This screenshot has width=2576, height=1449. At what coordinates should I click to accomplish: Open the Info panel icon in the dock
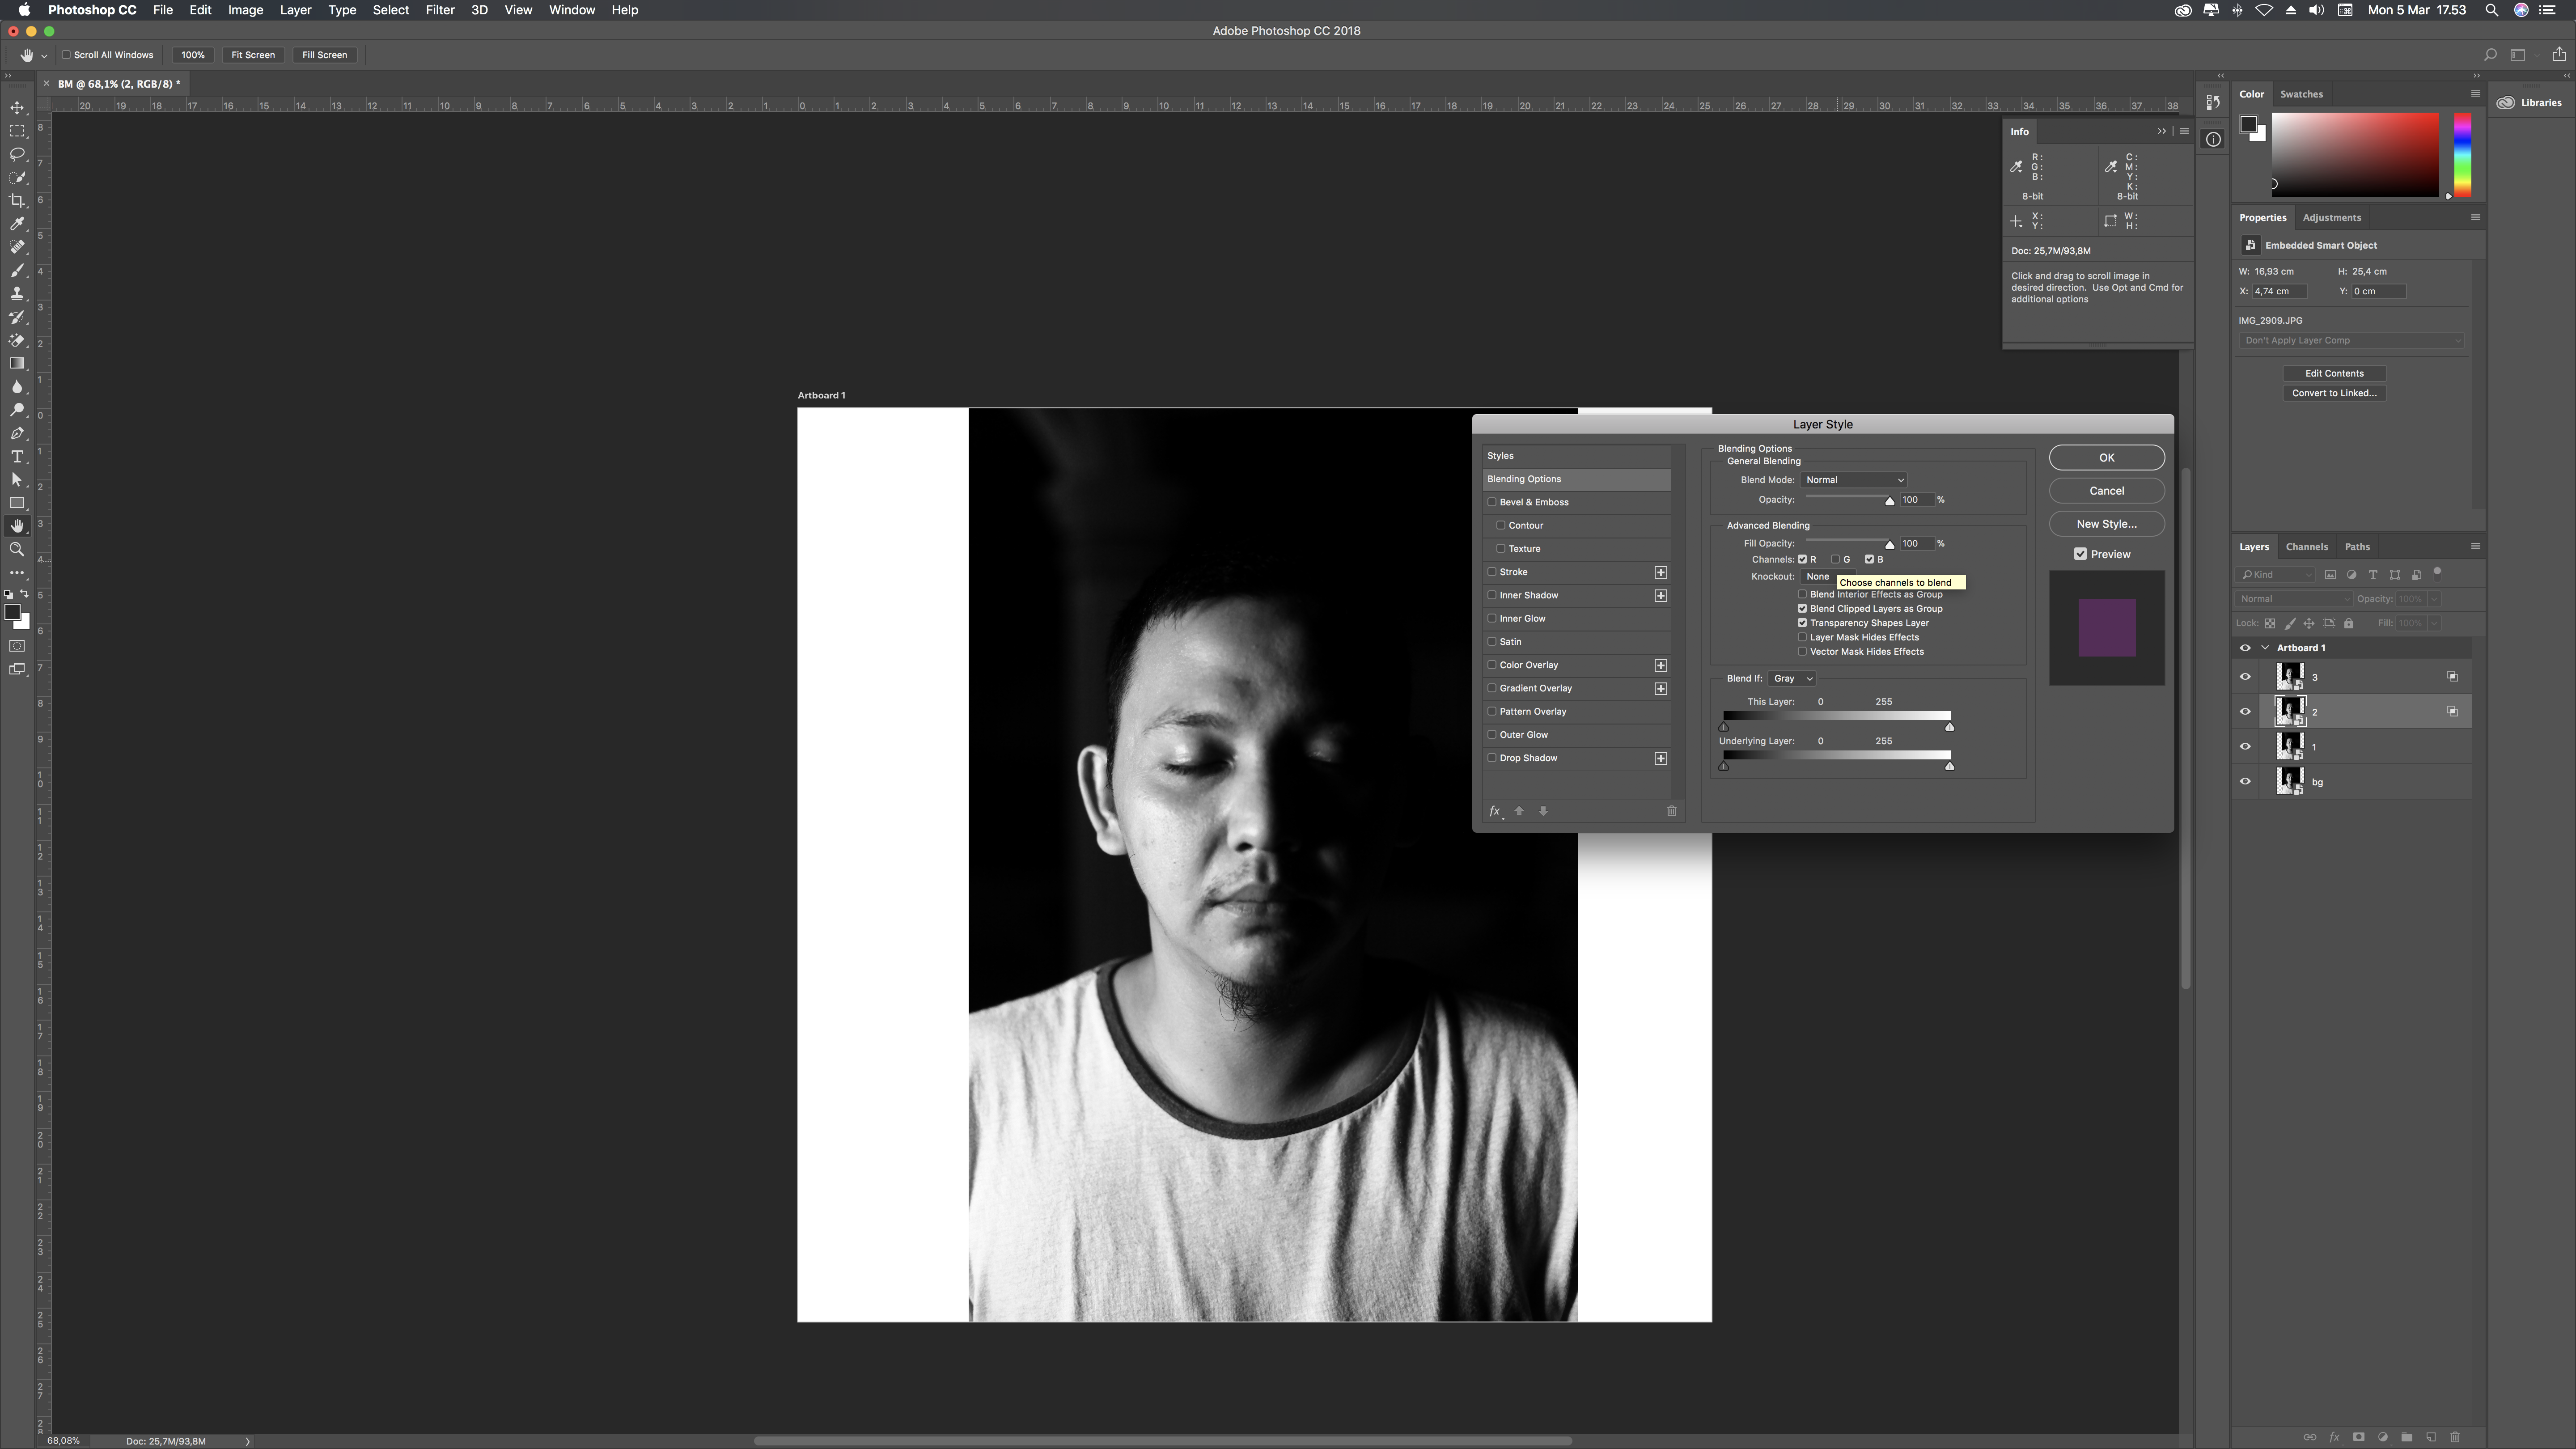click(2213, 140)
